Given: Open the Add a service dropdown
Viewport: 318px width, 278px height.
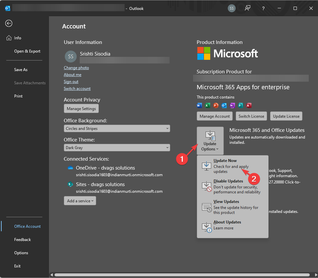Looking at the screenshot, I should tap(80, 201).
